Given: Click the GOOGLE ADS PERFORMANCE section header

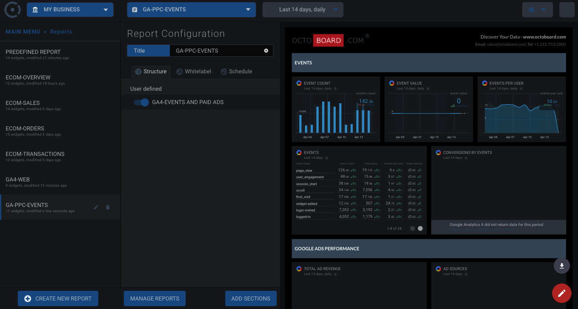Looking at the screenshot, I should coord(429,249).
